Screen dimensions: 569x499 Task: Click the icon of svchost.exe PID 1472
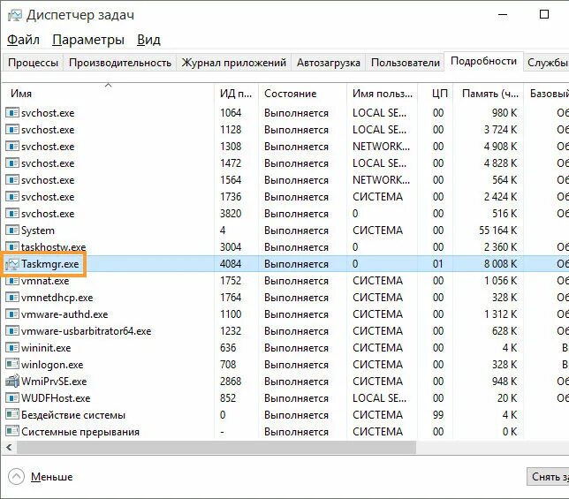pos(12,163)
